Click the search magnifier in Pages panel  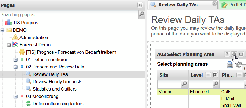pos(142,14)
